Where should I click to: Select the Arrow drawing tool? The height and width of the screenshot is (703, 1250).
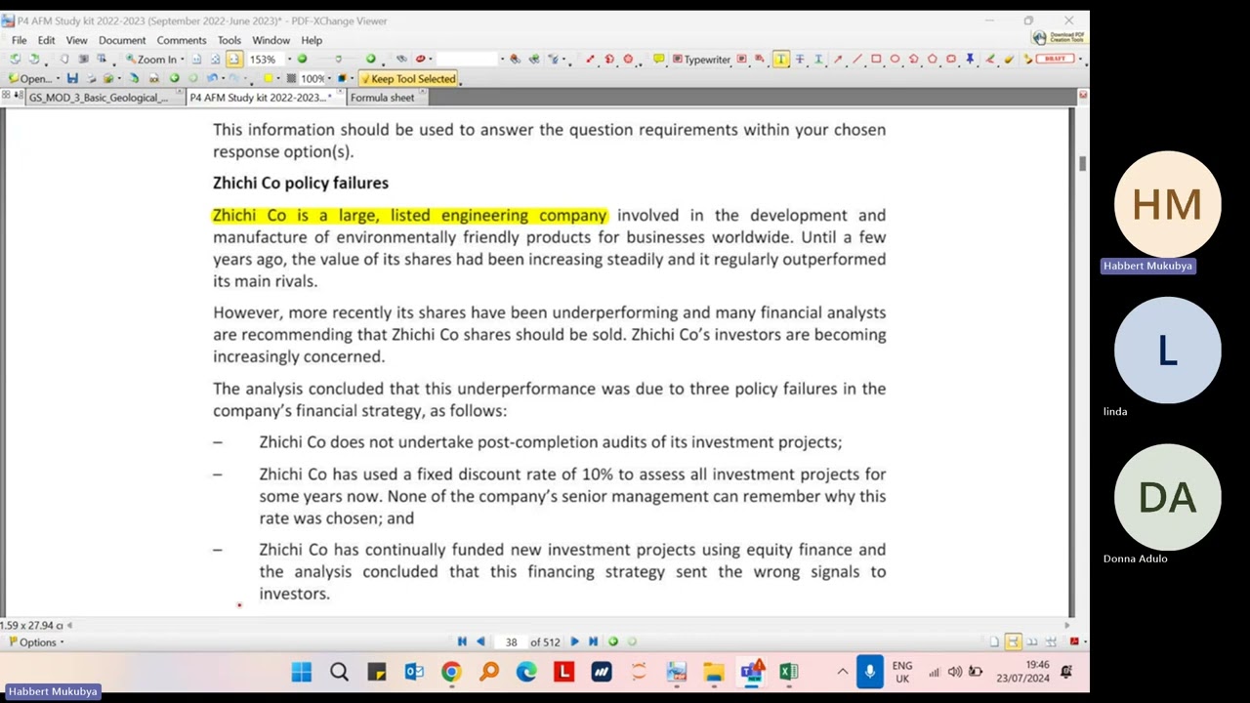pos(838,60)
